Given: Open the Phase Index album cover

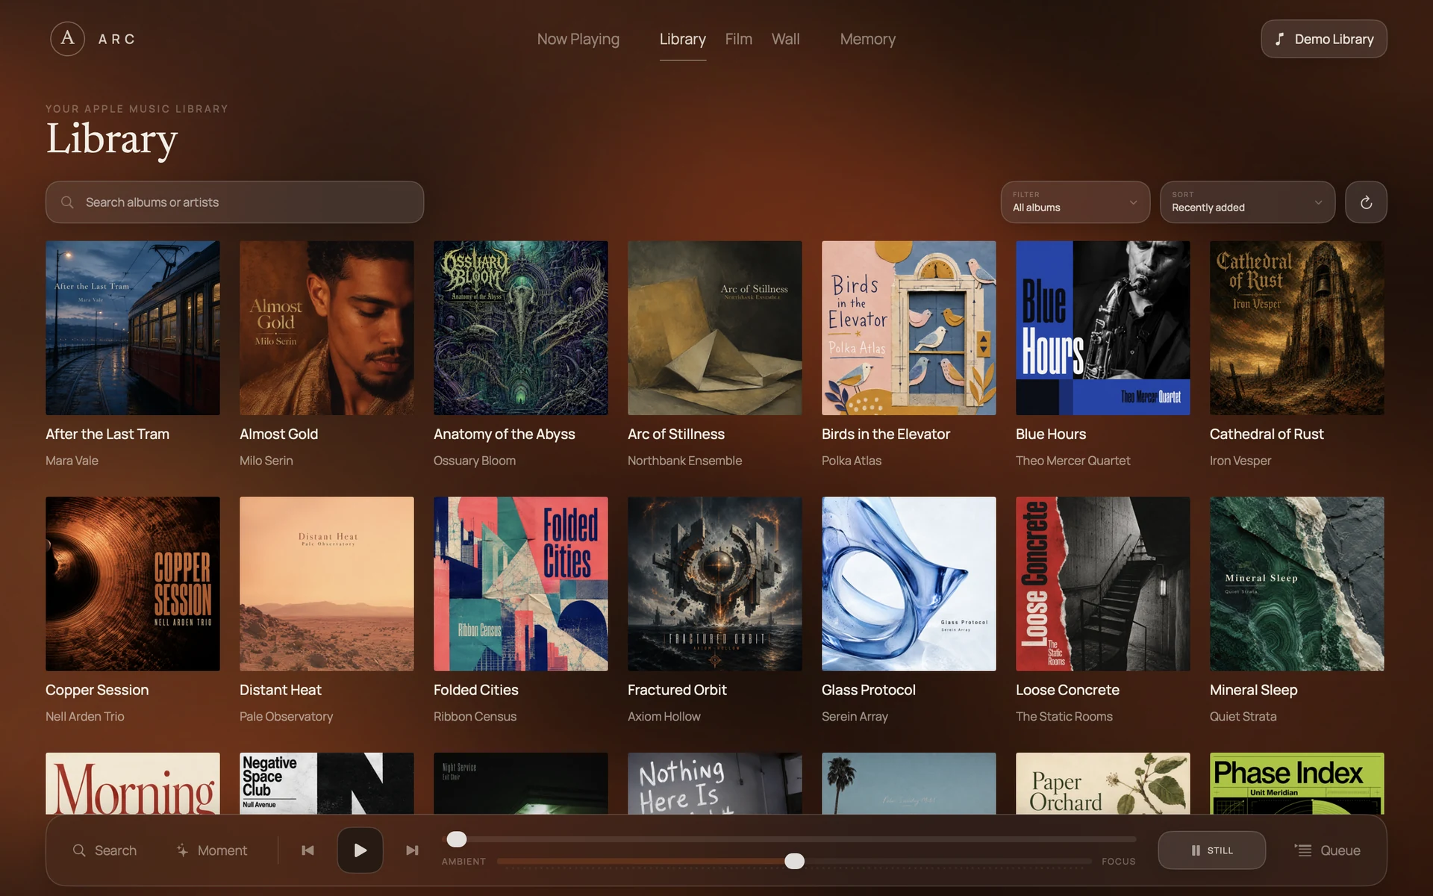Looking at the screenshot, I should coord(1296,783).
